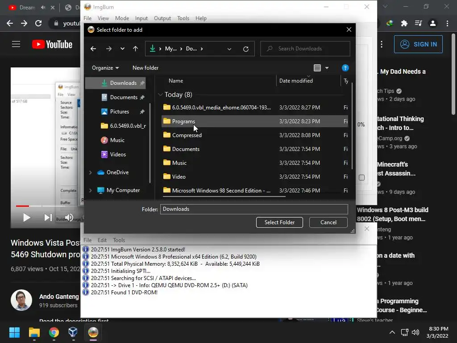Screen dimensions: 457x343
Task: Select the 6.0.5469.0.vbl_media_ehome folder row
Action: pos(255,107)
